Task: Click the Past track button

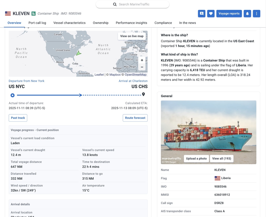Action: point(18,118)
